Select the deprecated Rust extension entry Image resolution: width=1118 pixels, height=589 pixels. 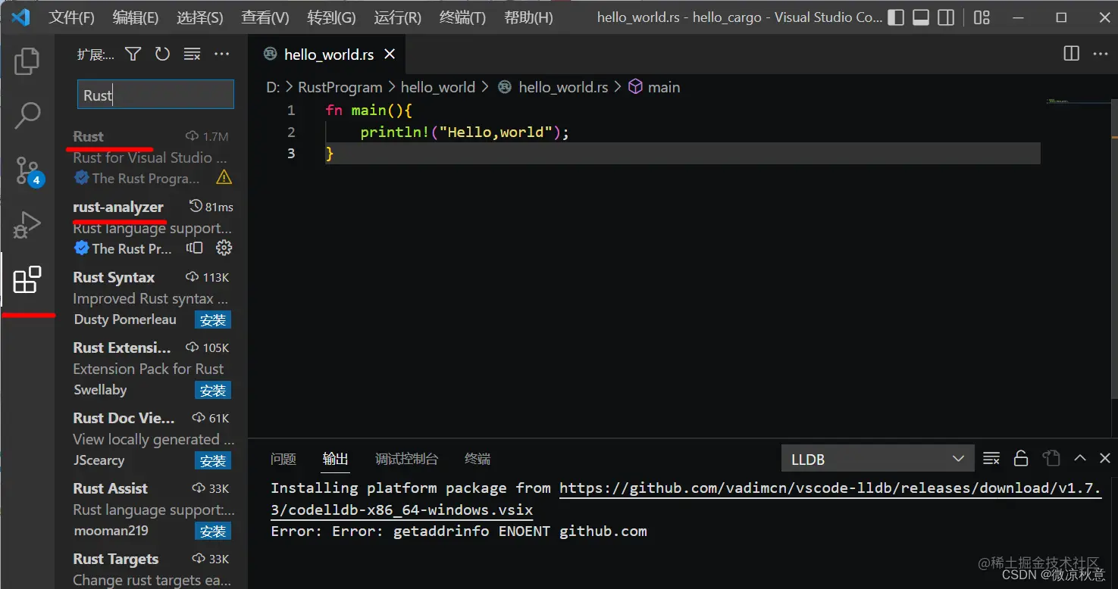[x=152, y=157]
